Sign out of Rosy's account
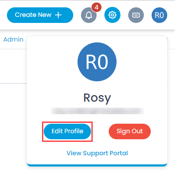Image resolution: width=175 pixels, height=173 pixels. pyautogui.click(x=130, y=131)
